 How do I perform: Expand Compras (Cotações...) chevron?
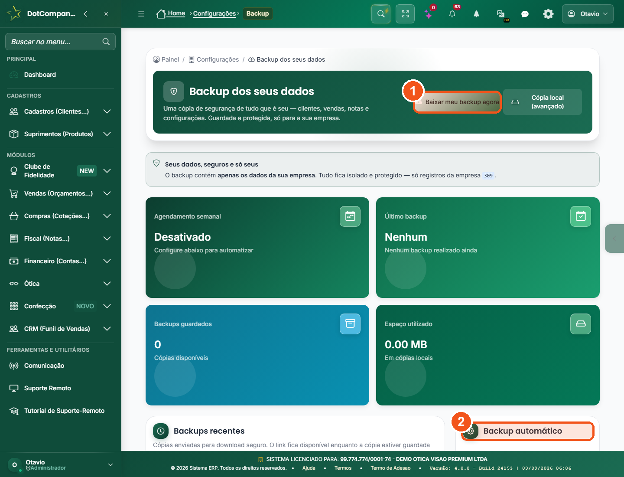tap(107, 216)
